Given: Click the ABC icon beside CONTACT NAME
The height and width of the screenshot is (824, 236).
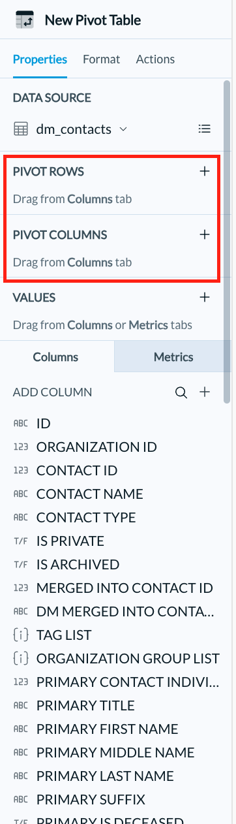Looking at the screenshot, I should point(21,494).
